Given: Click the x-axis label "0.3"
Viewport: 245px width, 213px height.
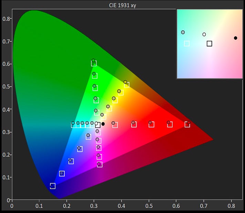Looking at the screenshot, I should pyautogui.click(x=94, y=206).
